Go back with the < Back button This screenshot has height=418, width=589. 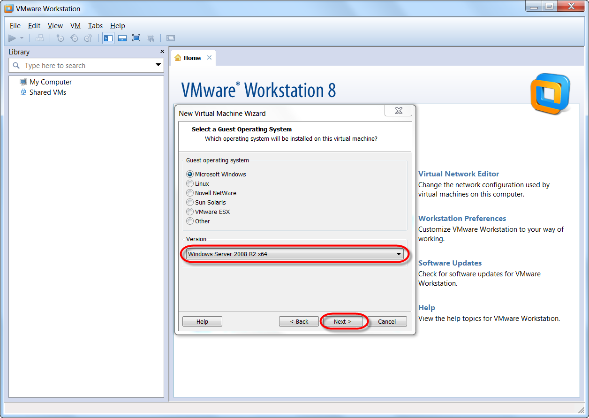pos(299,321)
